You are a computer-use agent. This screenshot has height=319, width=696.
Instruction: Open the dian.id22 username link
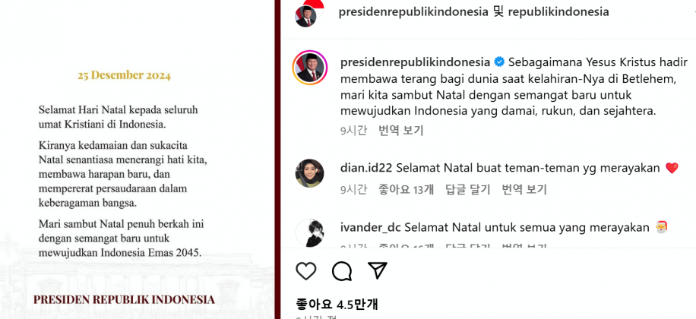coord(366,168)
